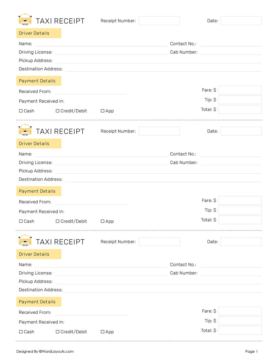Image resolution: width=278 pixels, height=360 pixels.
Task: Click the Fare amount box on the first receipt
Action: (x=240, y=90)
